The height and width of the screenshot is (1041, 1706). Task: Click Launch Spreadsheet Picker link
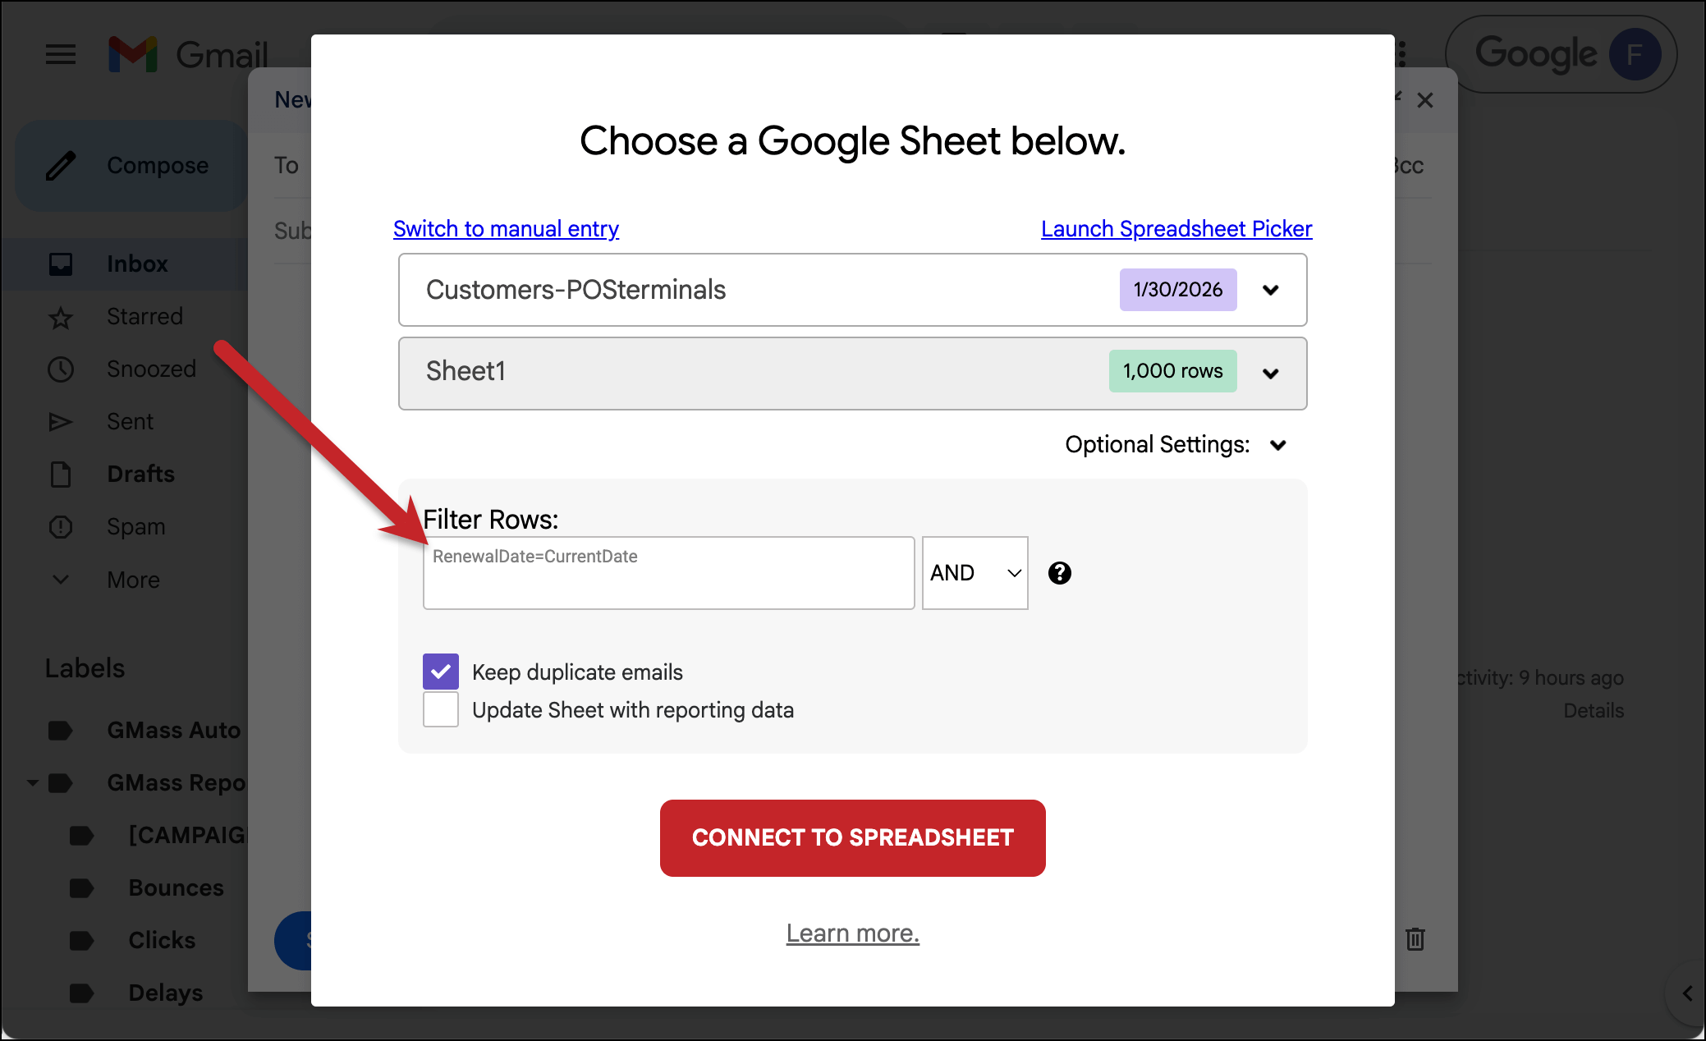(x=1176, y=229)
